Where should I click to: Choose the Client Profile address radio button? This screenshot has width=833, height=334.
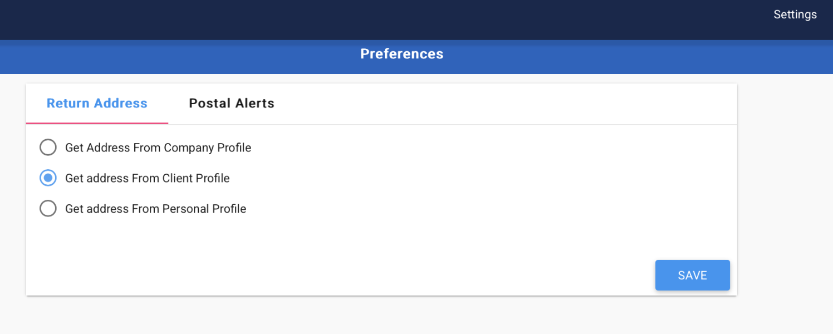(48, 178)
